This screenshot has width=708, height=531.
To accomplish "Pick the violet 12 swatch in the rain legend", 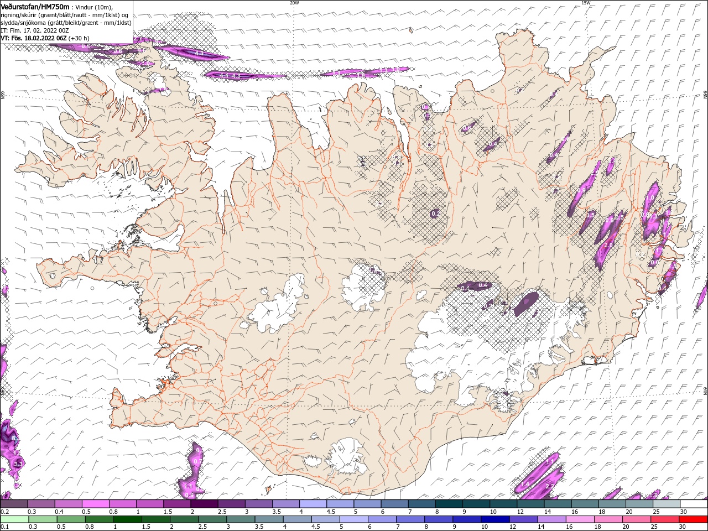I will (524, 519).
